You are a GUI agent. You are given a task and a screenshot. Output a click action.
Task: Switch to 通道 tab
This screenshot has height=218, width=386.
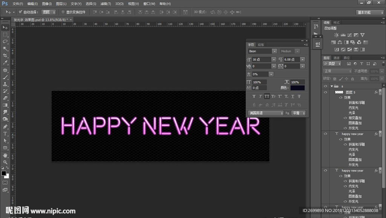(336, 58)
